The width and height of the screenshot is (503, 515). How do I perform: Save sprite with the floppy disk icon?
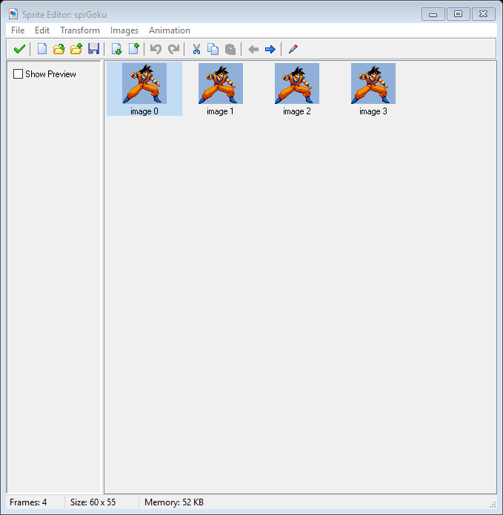[94, 49]
